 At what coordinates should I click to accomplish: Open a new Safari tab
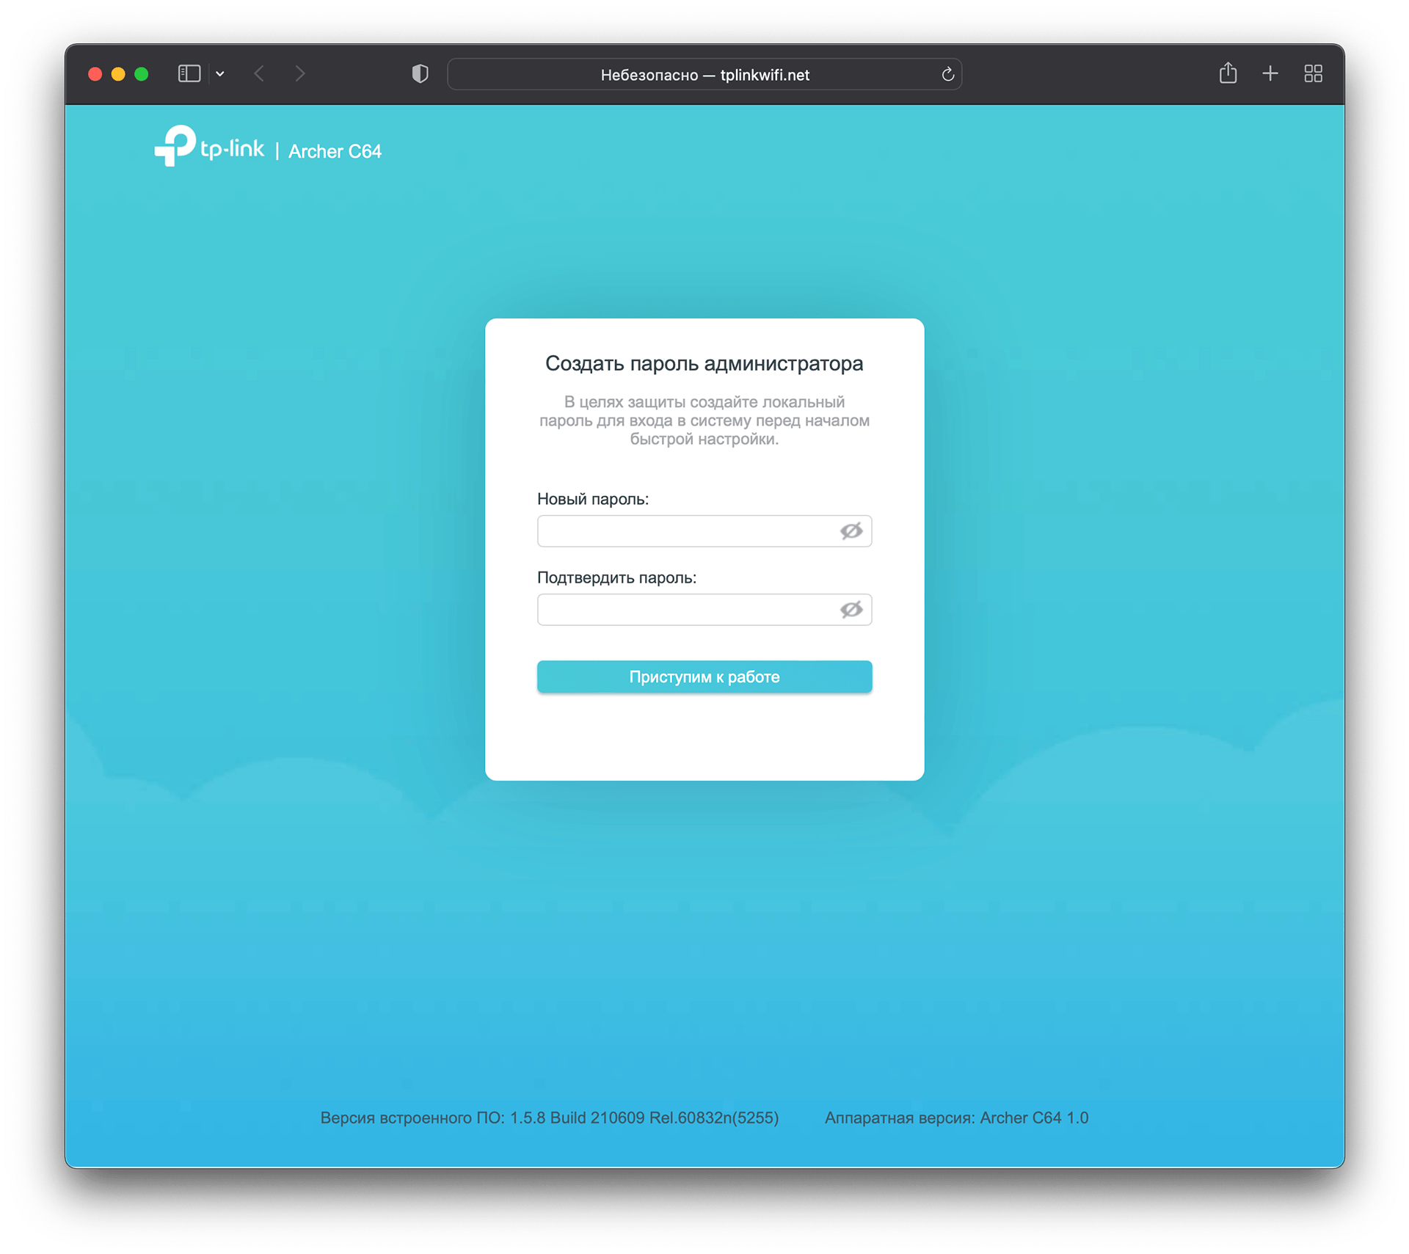[x=1270, y=73]
